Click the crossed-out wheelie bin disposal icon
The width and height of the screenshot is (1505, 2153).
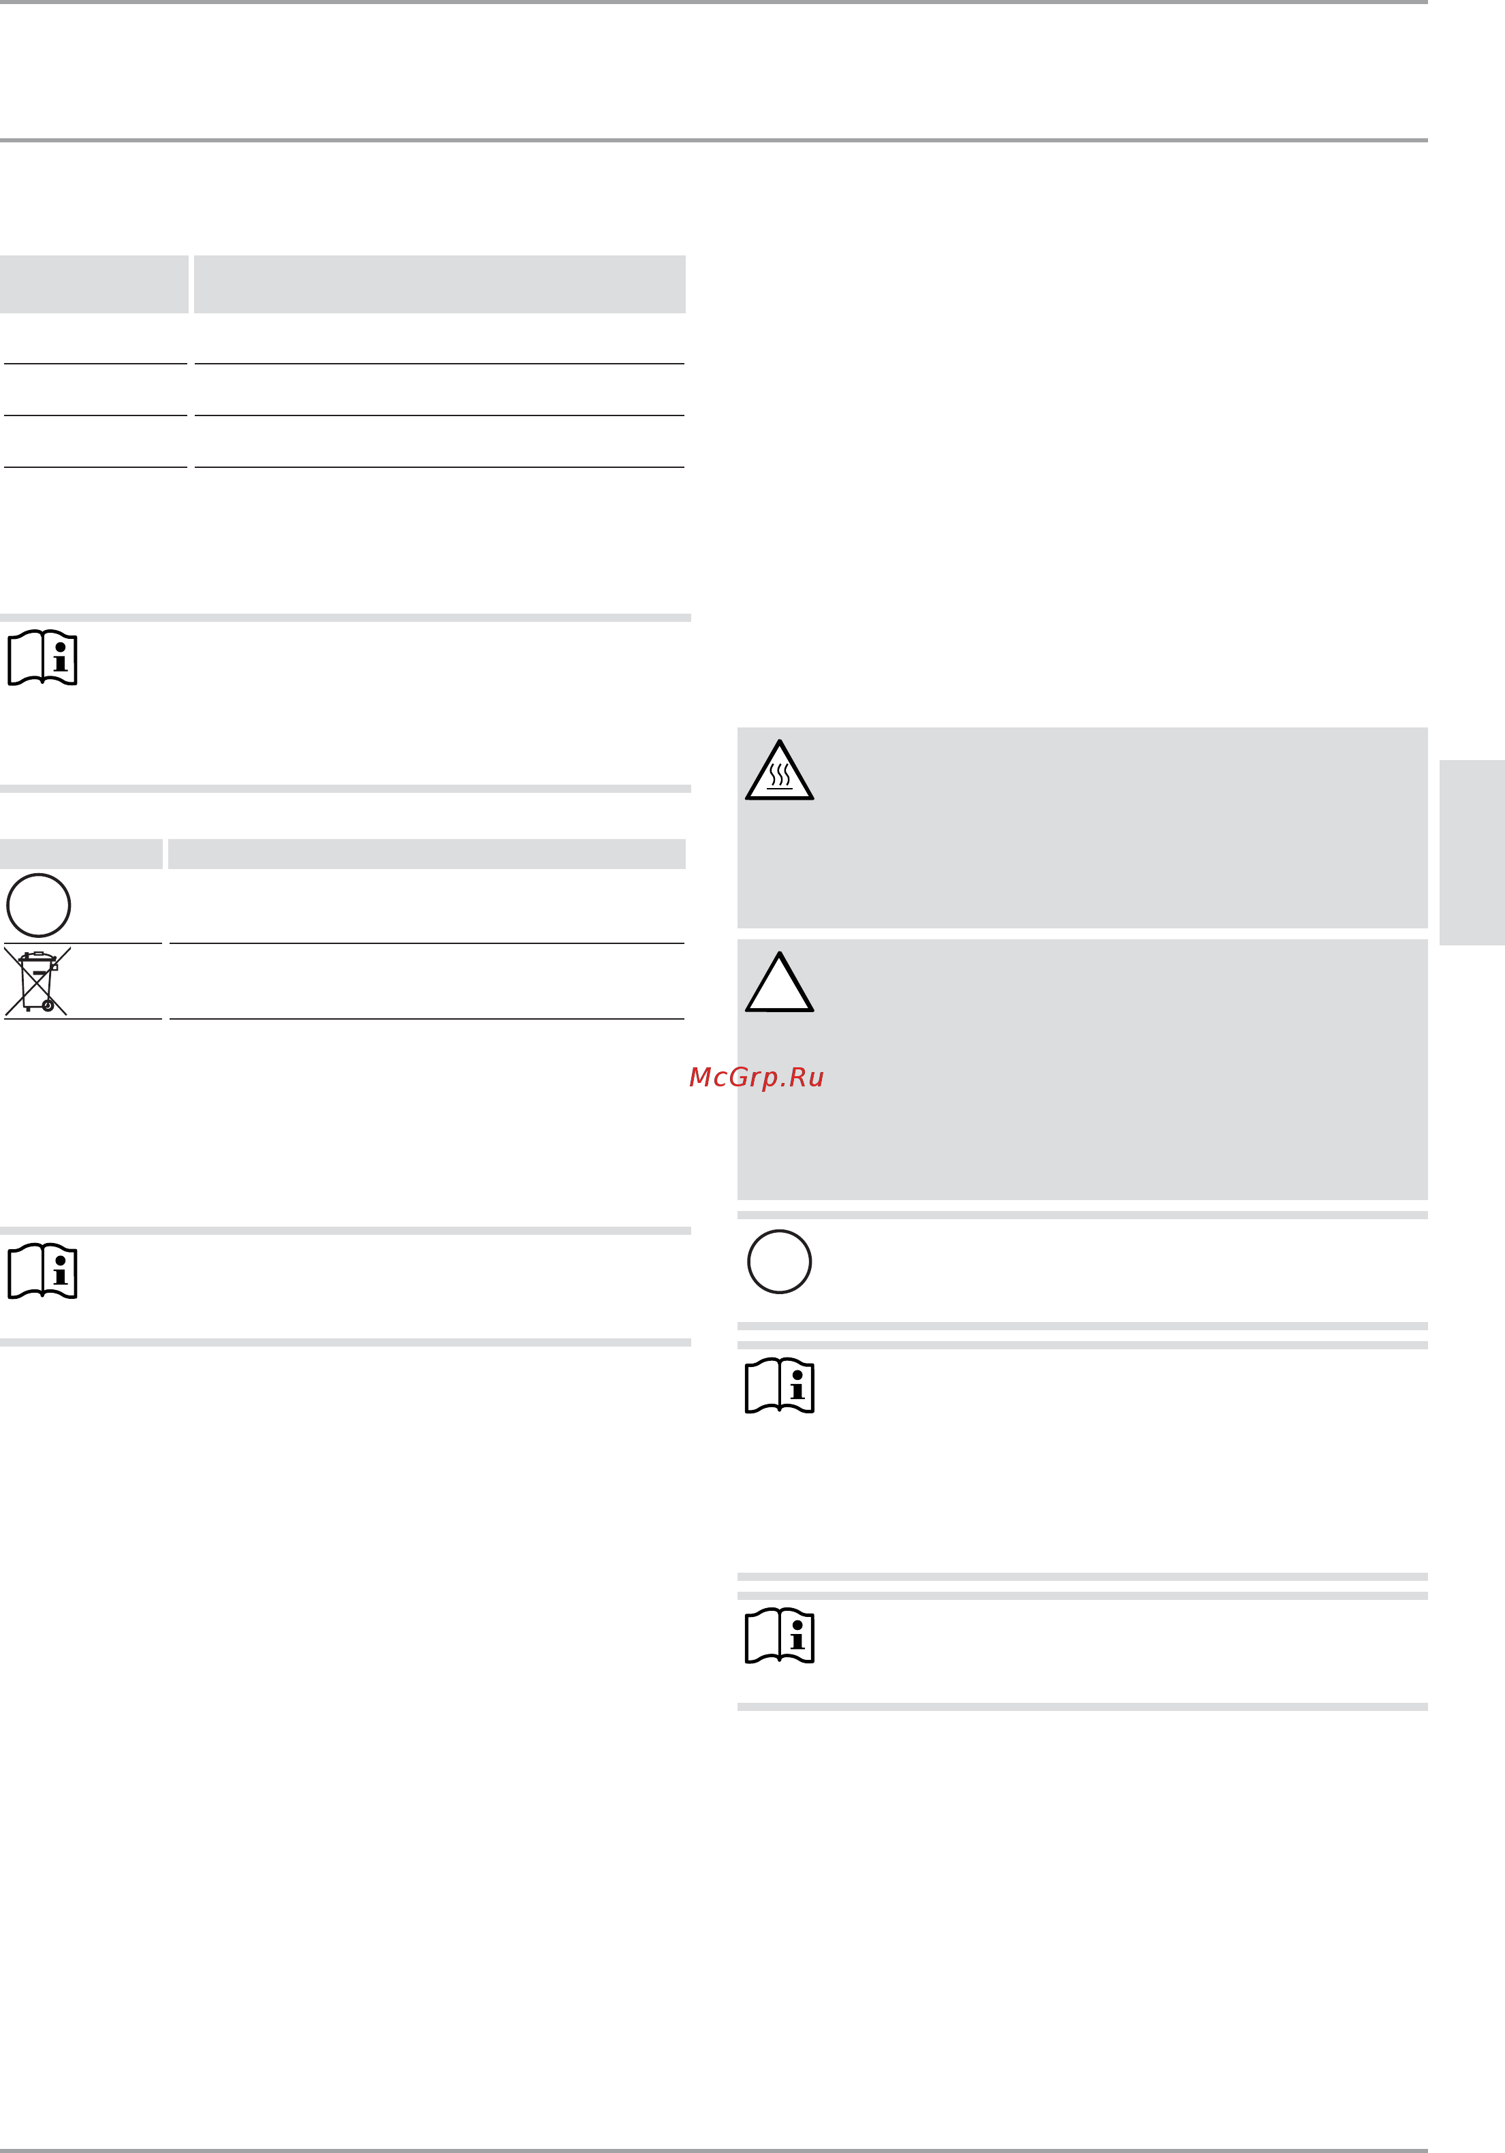click(x=37, y=981)
